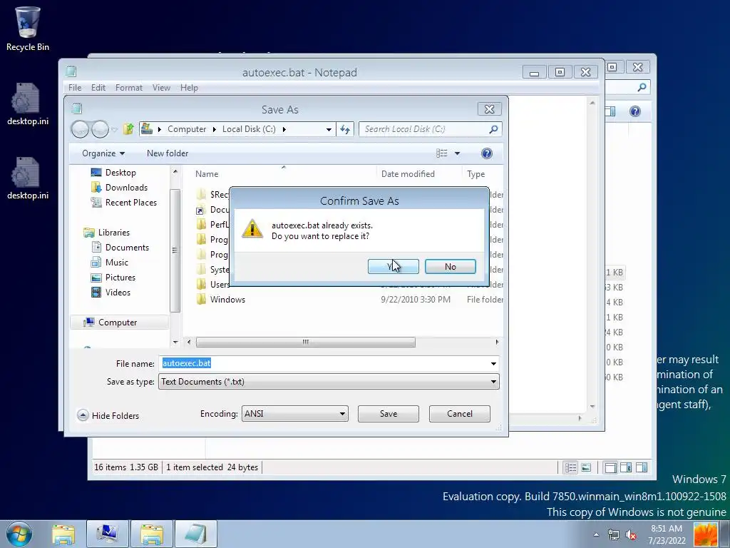The height and width of the screenshot is (548, 730).
Task: Select Computer in the navigation pane
Action: [118, 322]
